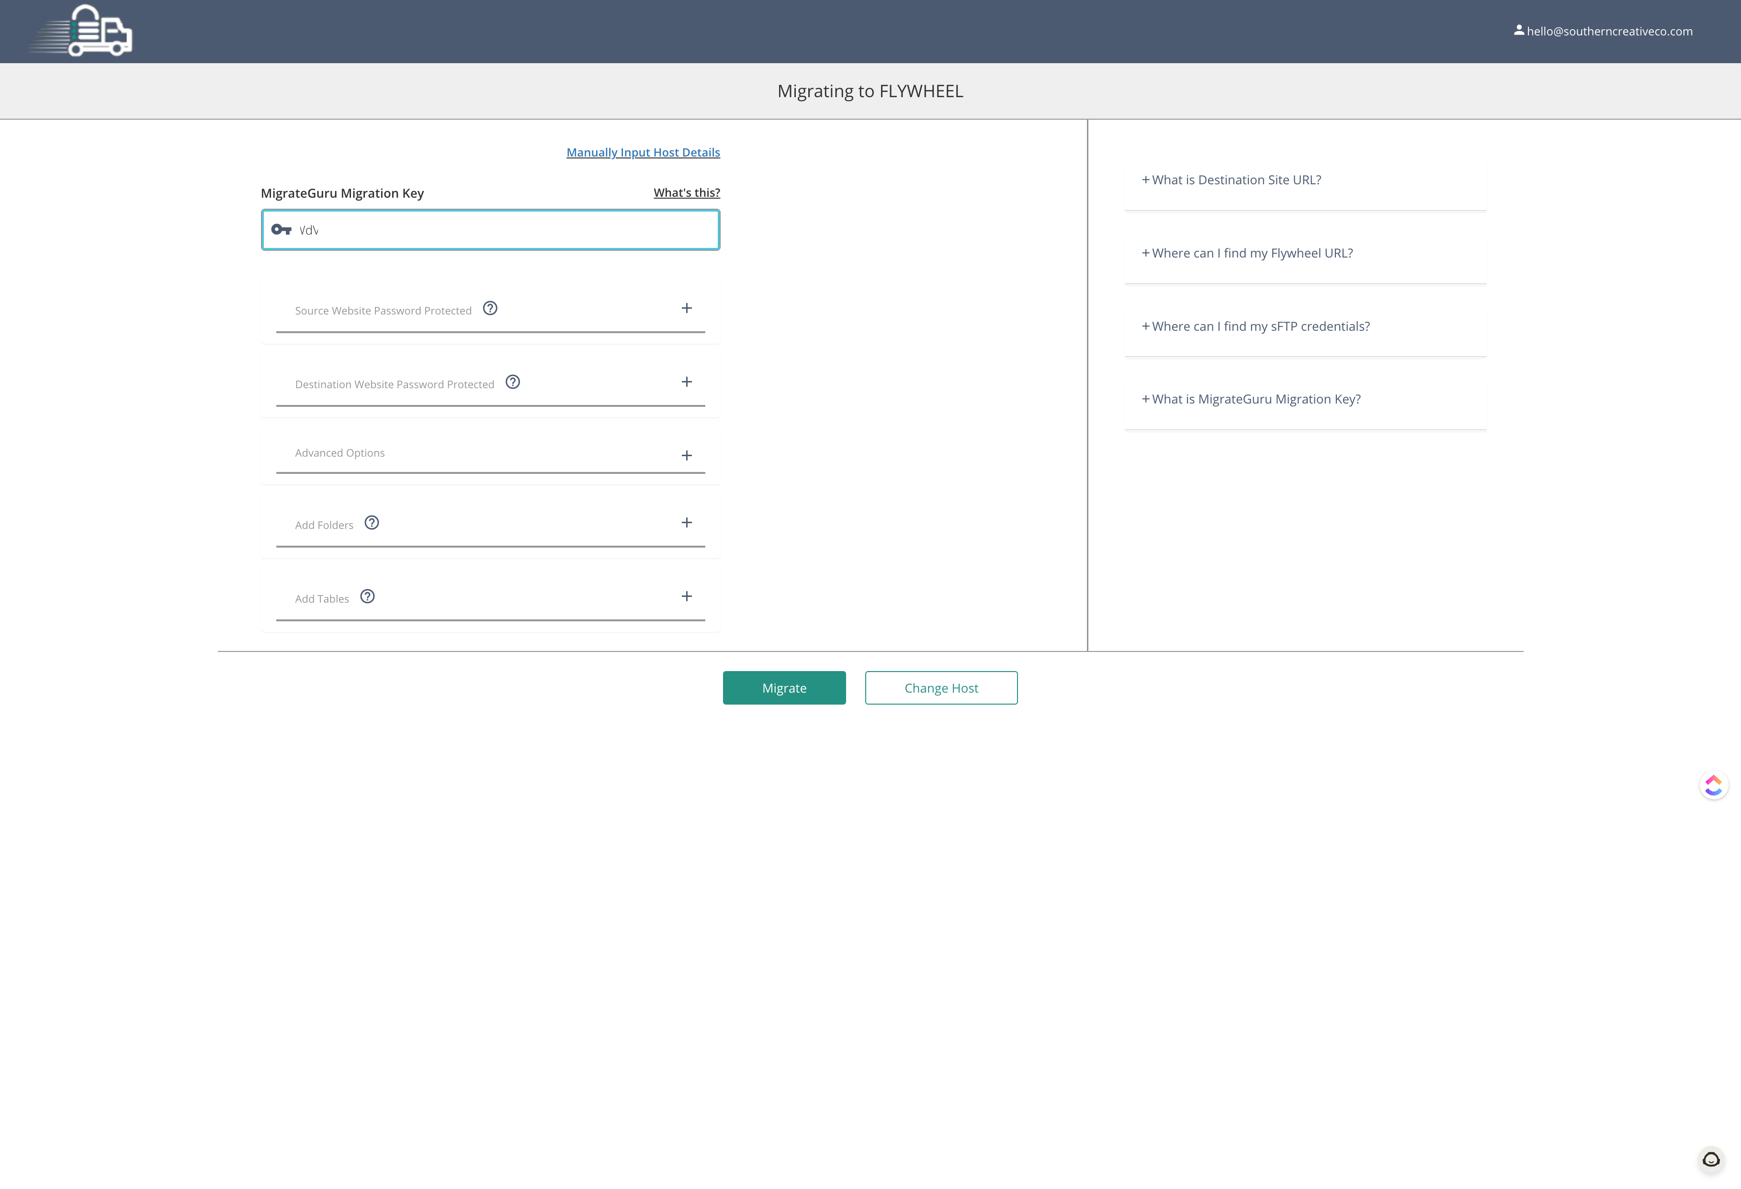Expand FAQ Where can I find Flywheel URL
The height and width of the screenshot is (1189, 1741).
click(x=1246, y=253)
